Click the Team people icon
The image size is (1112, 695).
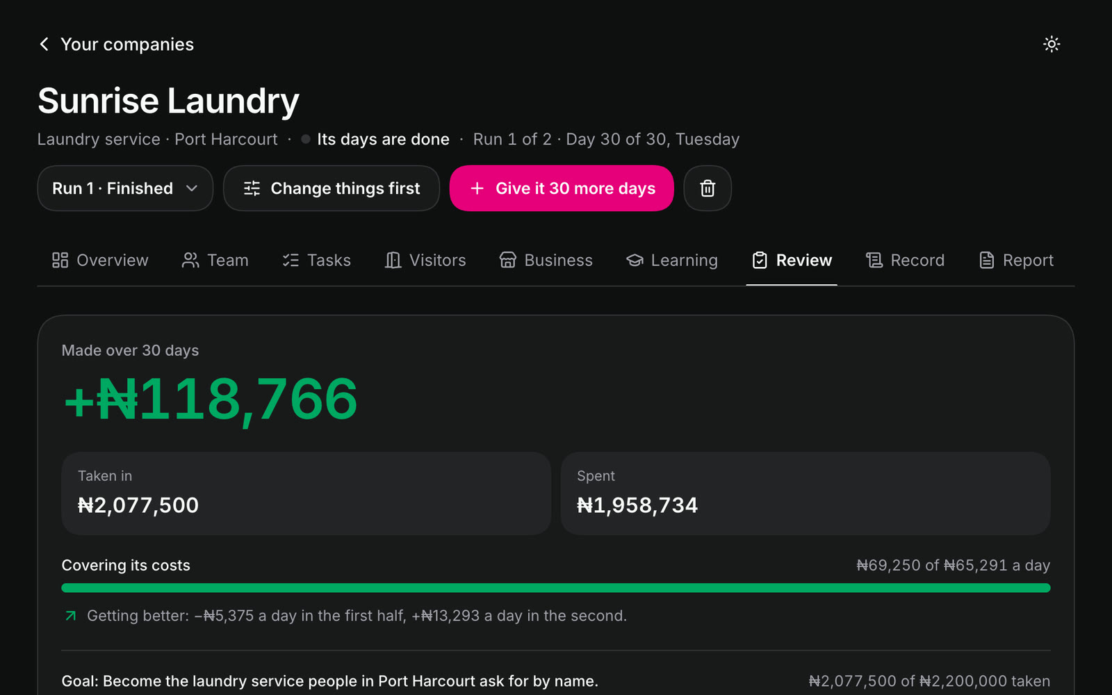click(x=190, y=261)
